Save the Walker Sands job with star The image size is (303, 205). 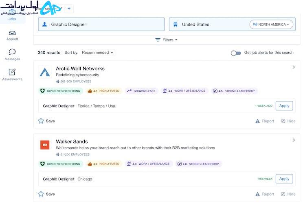(x=46, y=194)
